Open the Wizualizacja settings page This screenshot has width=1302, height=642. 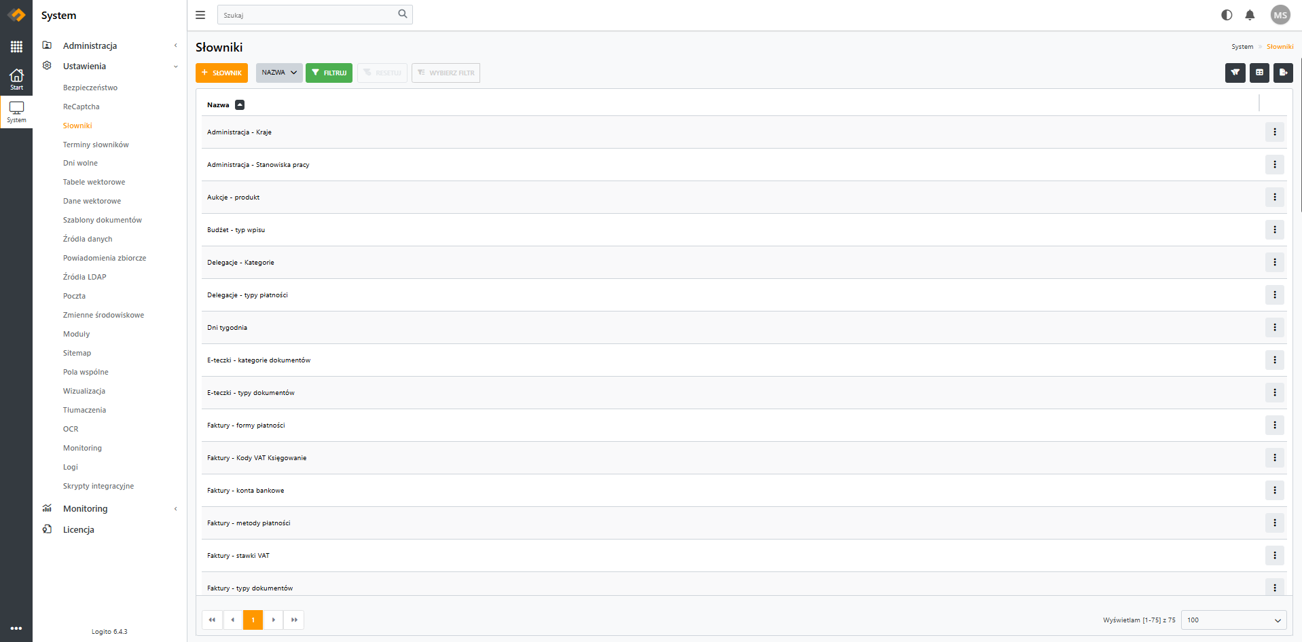tap(84, 391)
